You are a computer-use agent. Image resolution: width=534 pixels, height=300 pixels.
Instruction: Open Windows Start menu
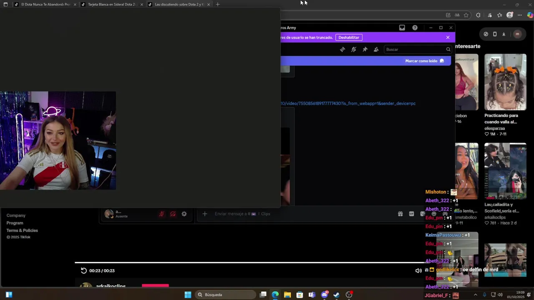(x=188, y=295)
